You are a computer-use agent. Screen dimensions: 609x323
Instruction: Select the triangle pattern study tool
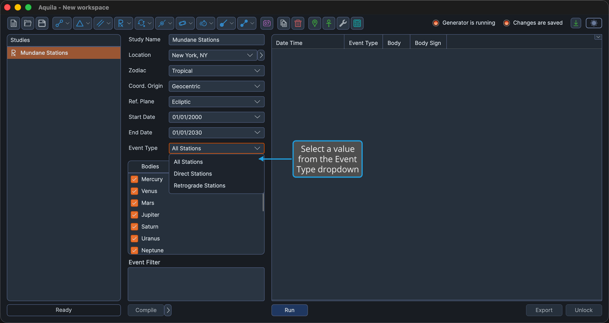coord(79,23)
